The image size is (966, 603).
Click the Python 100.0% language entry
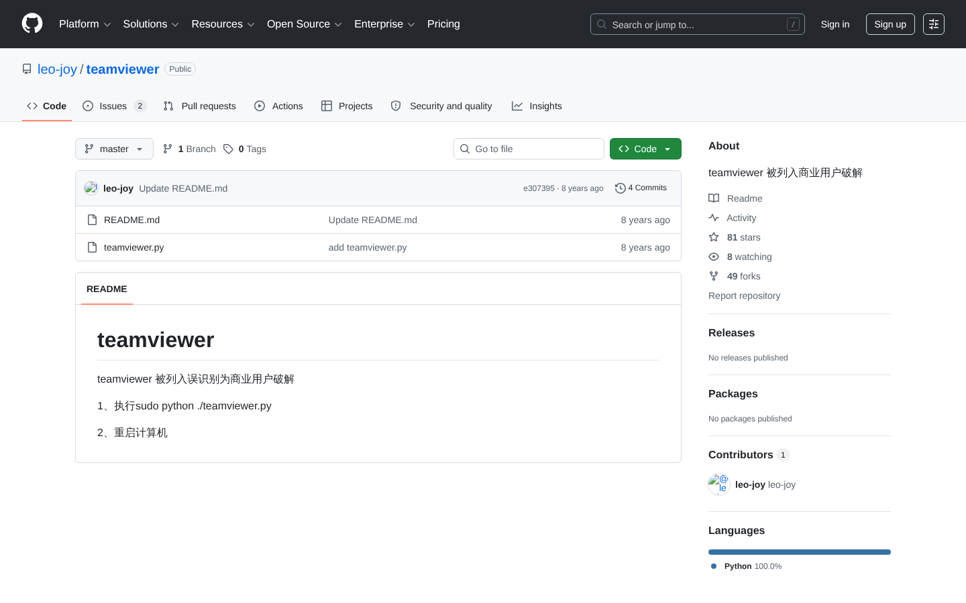(x=746, y=566)
